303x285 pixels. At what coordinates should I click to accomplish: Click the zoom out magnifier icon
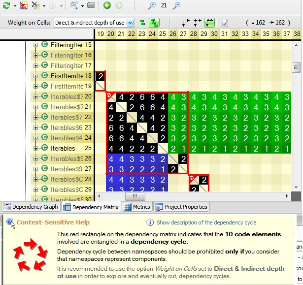pos(176,5)
